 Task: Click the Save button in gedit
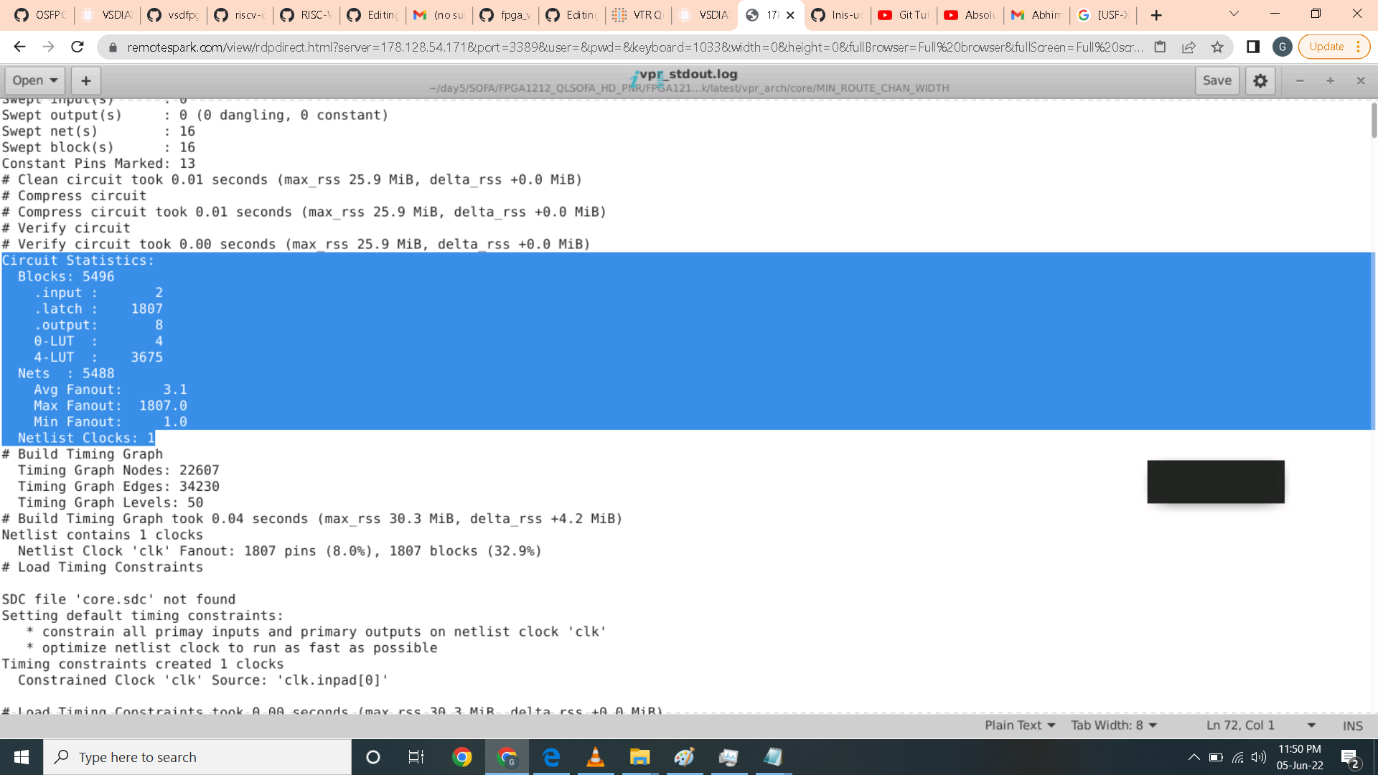pyautogui.click(x=1217, y=80)
